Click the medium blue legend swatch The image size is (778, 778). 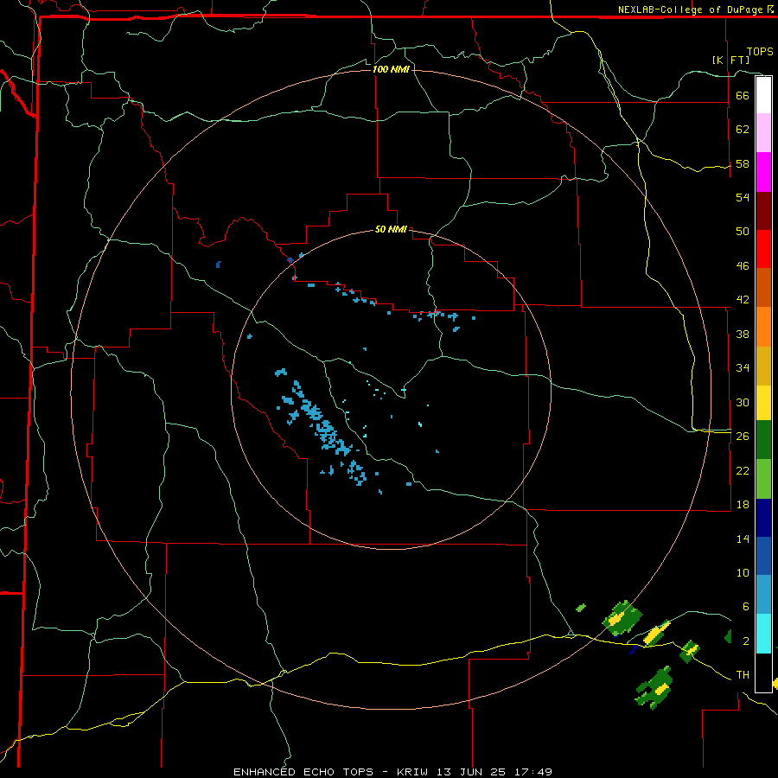tap(763, 556)
